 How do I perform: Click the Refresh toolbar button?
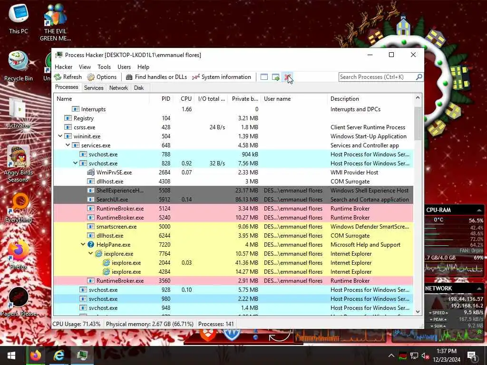[x=68, y=77]
